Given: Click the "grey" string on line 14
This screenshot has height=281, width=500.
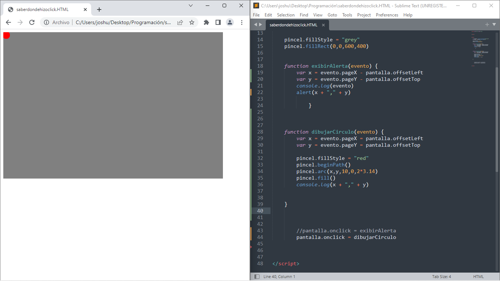Looking at the screenshot, I should coord(351,40).
